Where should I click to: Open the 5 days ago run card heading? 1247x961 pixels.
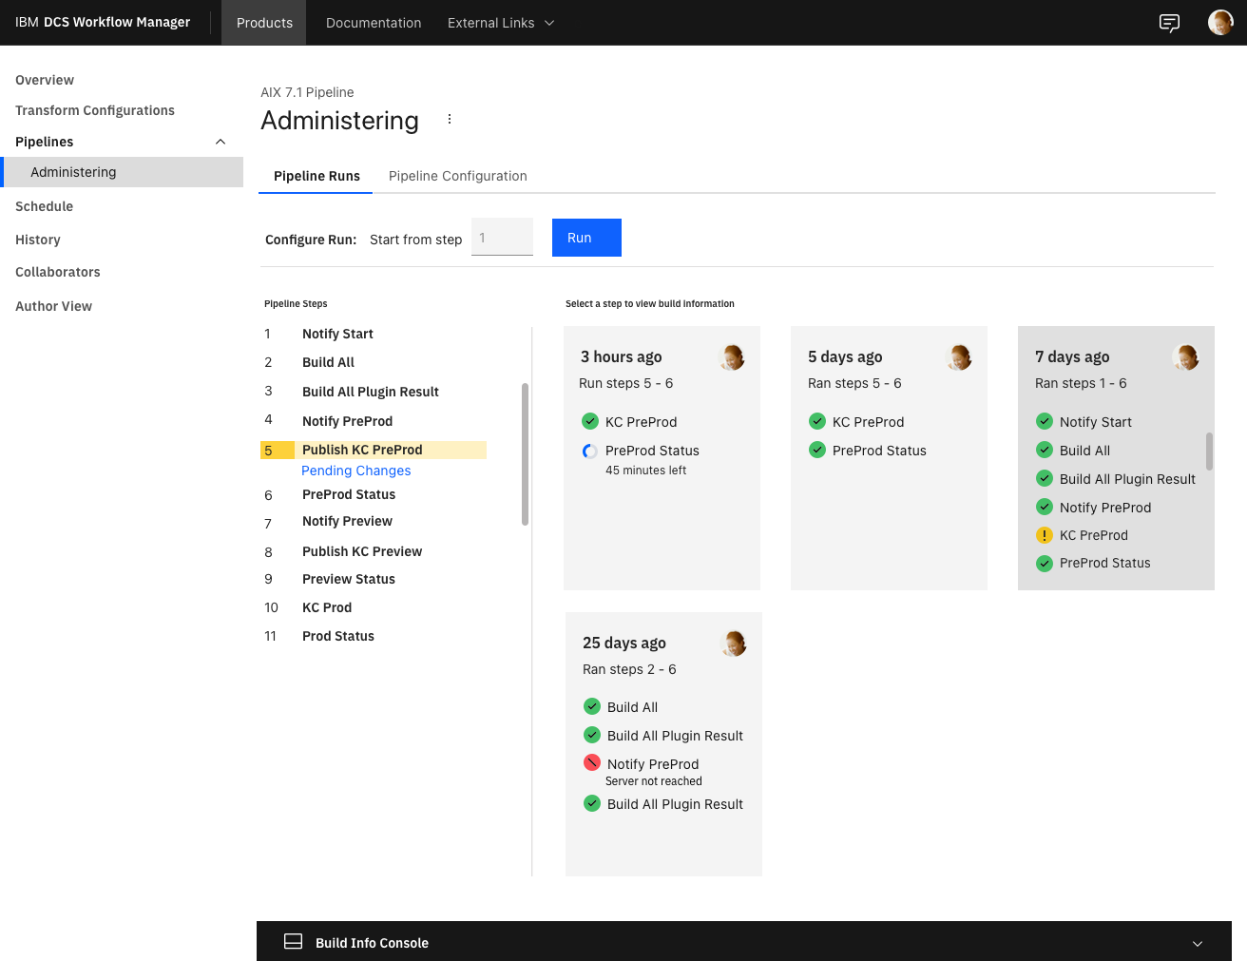(x=845, y=356)
